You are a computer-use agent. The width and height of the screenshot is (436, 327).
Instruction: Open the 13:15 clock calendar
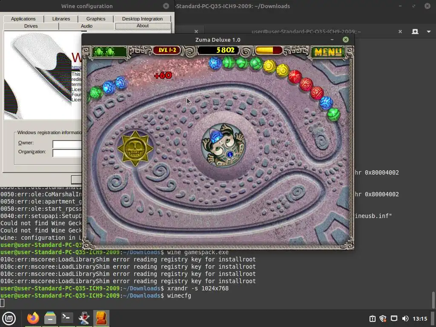420,318
